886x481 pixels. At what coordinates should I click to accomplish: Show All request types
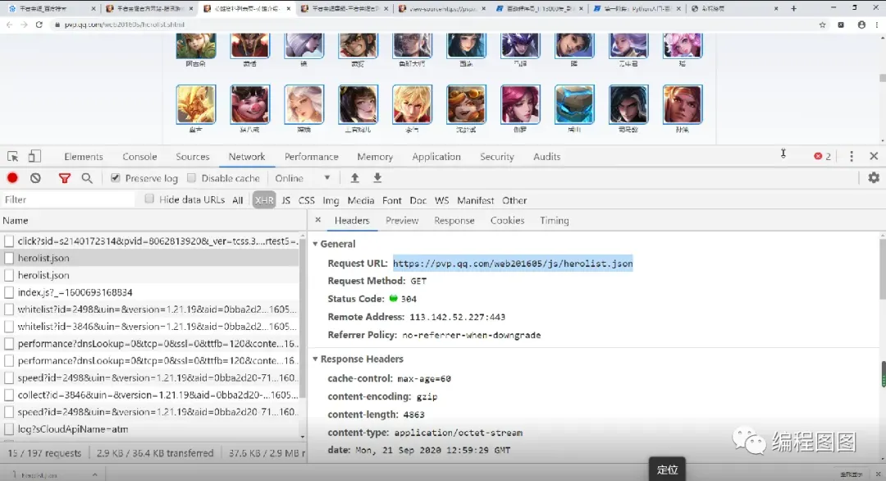pos(237,200)
